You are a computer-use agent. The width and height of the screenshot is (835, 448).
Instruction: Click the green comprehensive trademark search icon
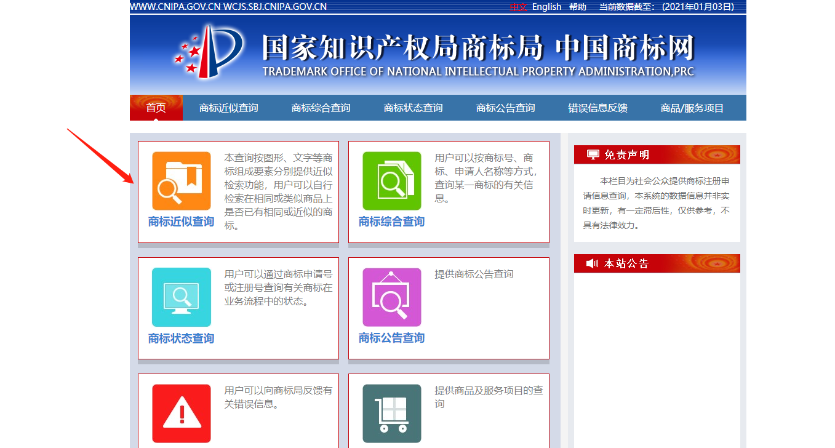click(x=391, y=181)
